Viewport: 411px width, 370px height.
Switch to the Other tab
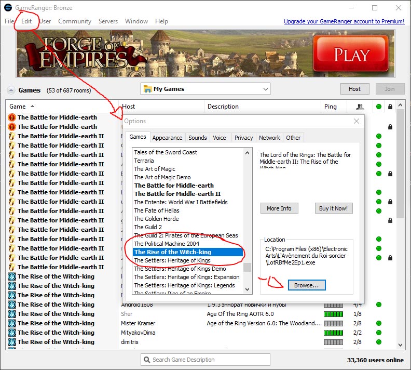click(293, 138)
